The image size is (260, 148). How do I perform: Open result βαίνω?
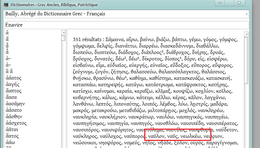tap(147, 40)
